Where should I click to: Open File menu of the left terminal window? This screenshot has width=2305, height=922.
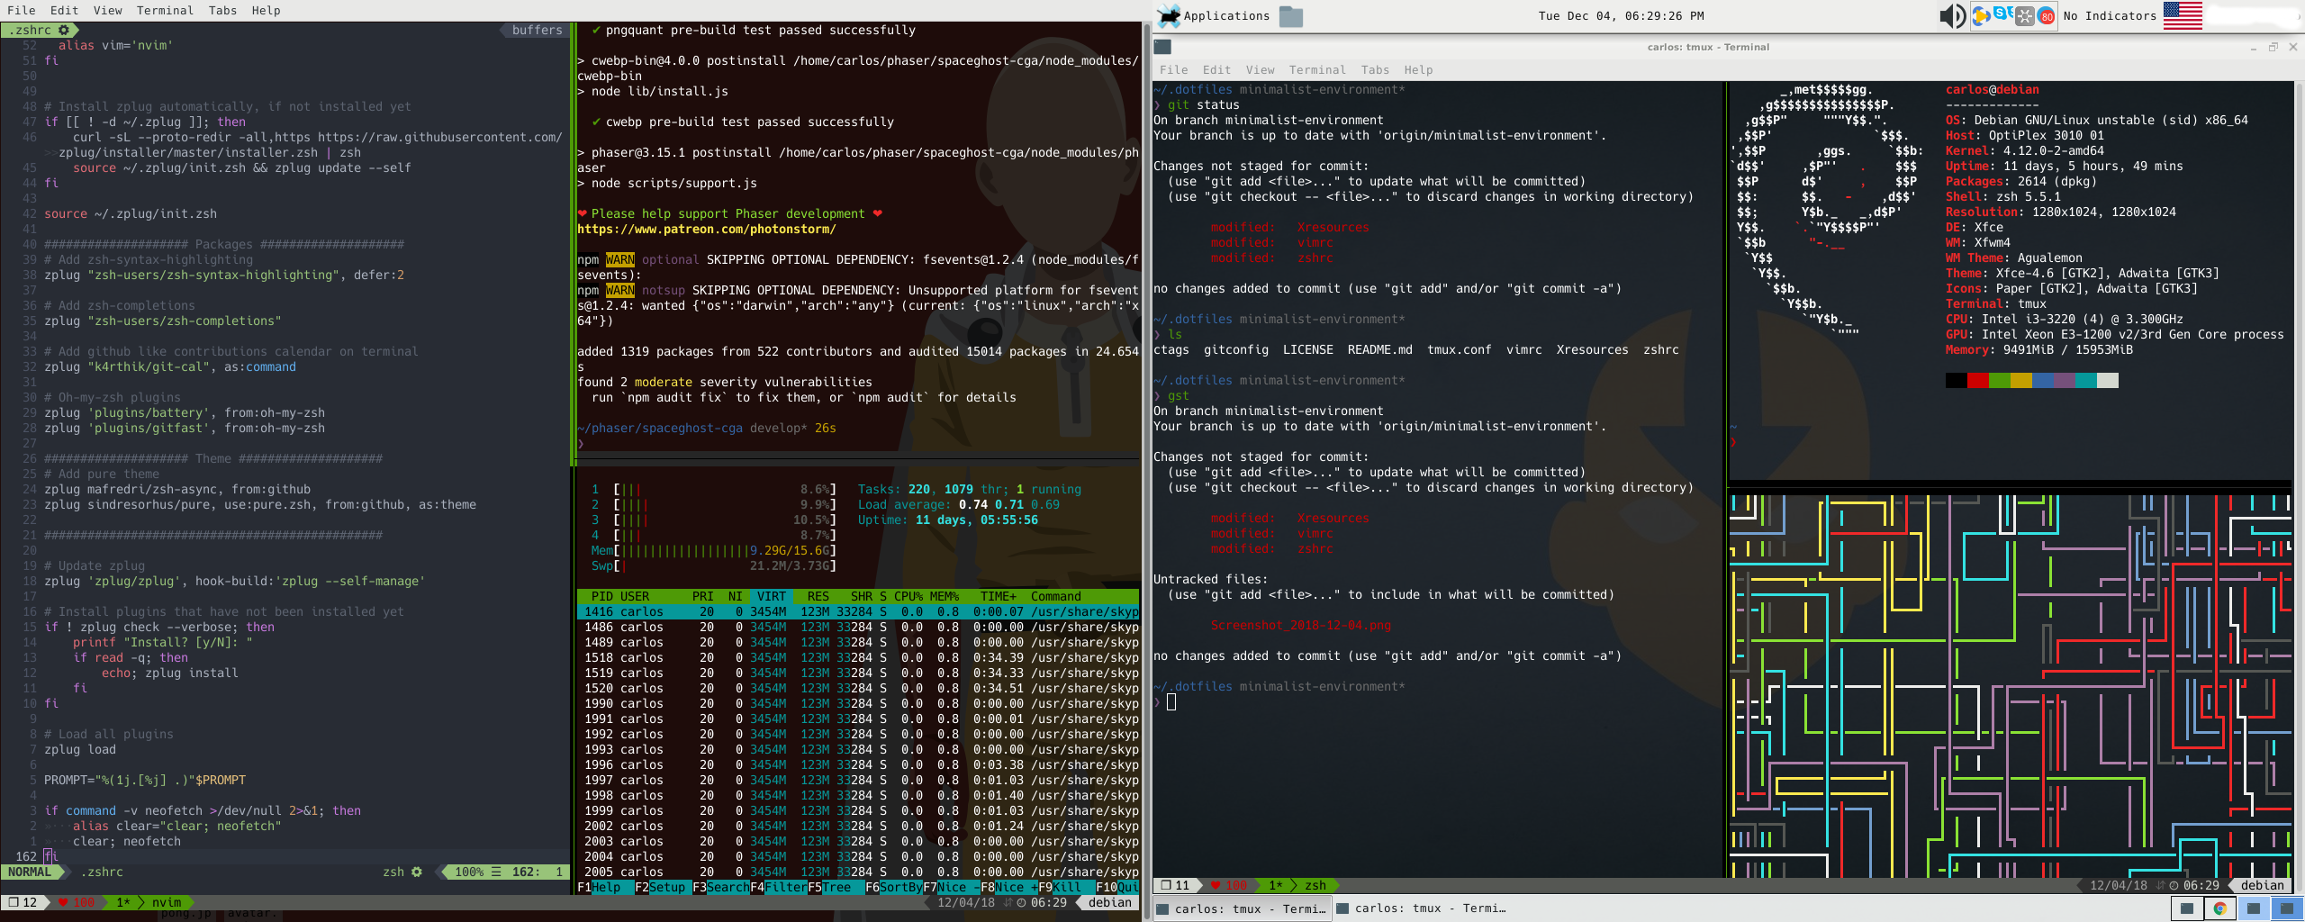22,10
